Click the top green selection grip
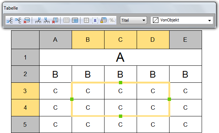The width and height of the screenshot is (219, 133). [x=120, y=82]
